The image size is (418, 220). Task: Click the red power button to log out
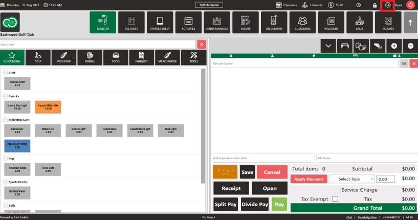tap(410, 5)
